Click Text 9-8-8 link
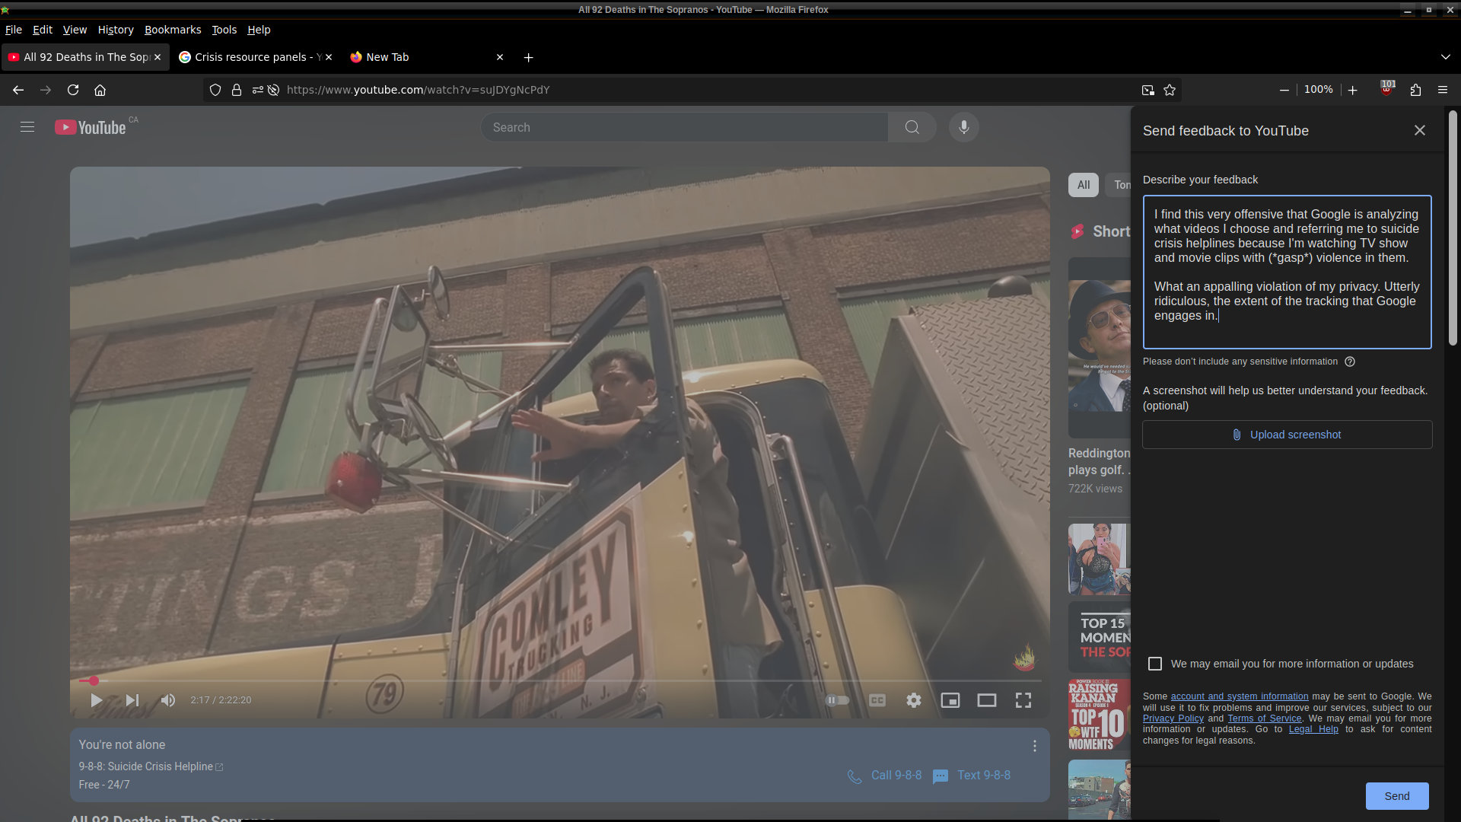This screenshot has width=1461, height=822. [x=972, y=776]
